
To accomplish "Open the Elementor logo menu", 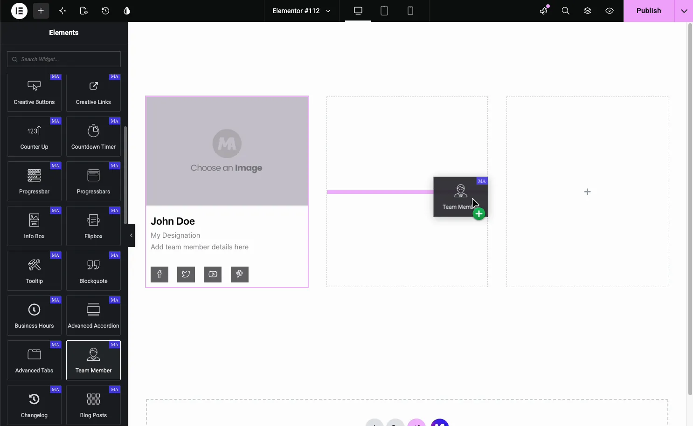I will click(20, 11).
